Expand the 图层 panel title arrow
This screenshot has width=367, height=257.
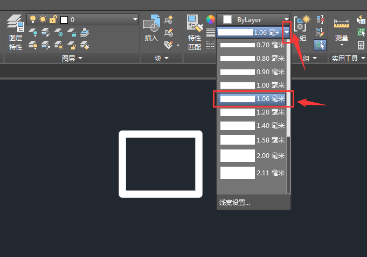coord(80,58)
